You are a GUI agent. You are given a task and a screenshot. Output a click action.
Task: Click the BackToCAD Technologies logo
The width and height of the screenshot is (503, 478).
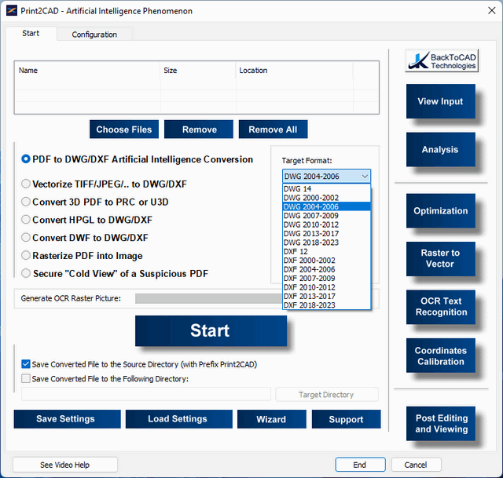(x=441, y=61)
